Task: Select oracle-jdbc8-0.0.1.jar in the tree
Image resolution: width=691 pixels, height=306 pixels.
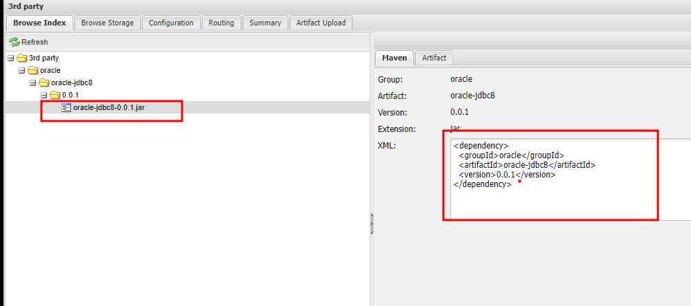Action: coord(109,108)
